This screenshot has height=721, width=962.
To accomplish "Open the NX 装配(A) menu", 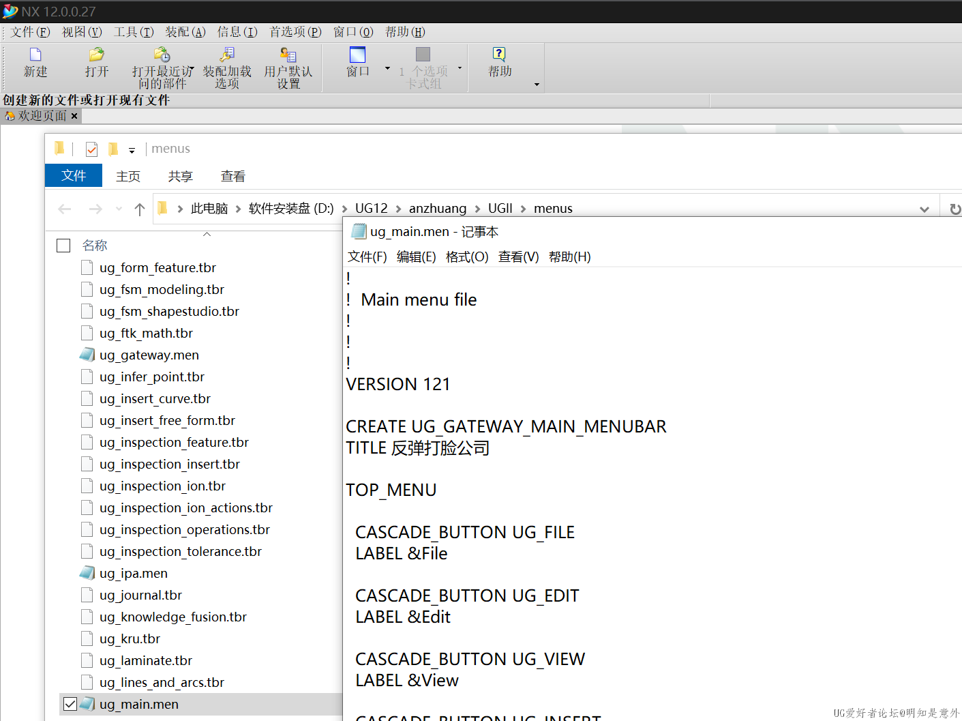I will 185,32.
